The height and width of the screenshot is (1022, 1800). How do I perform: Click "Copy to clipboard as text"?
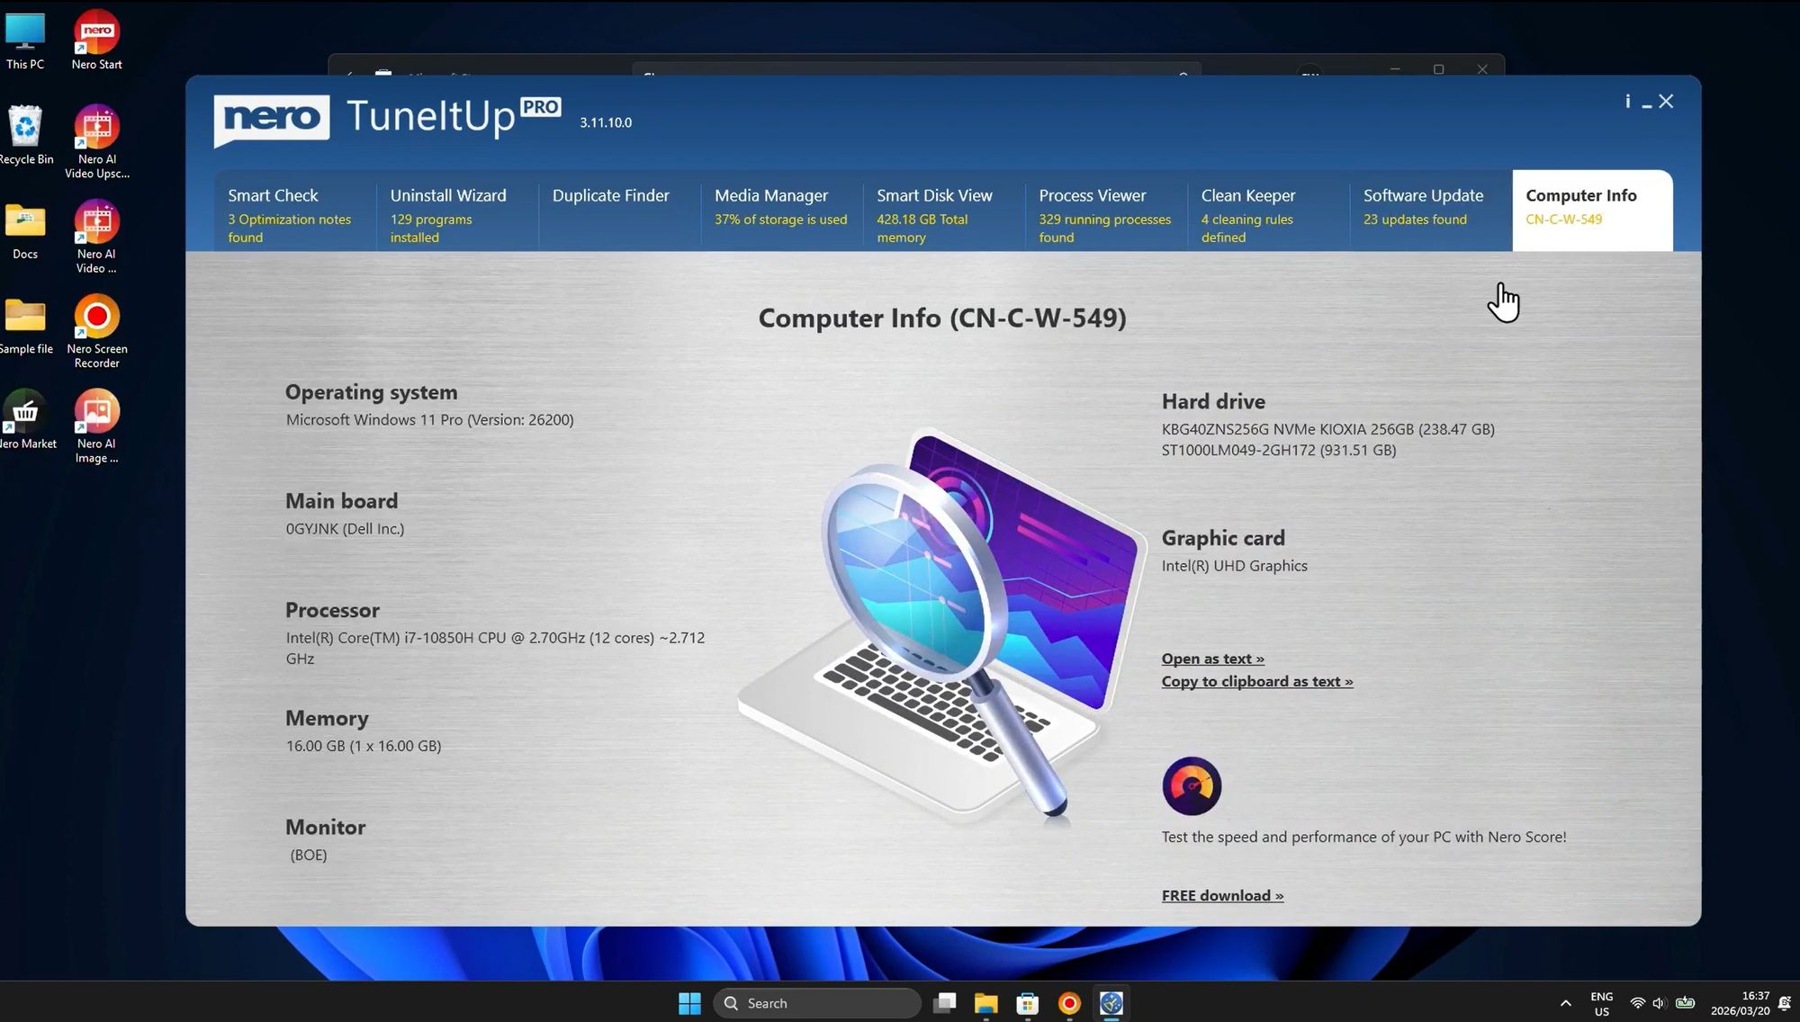[1257, 681]
